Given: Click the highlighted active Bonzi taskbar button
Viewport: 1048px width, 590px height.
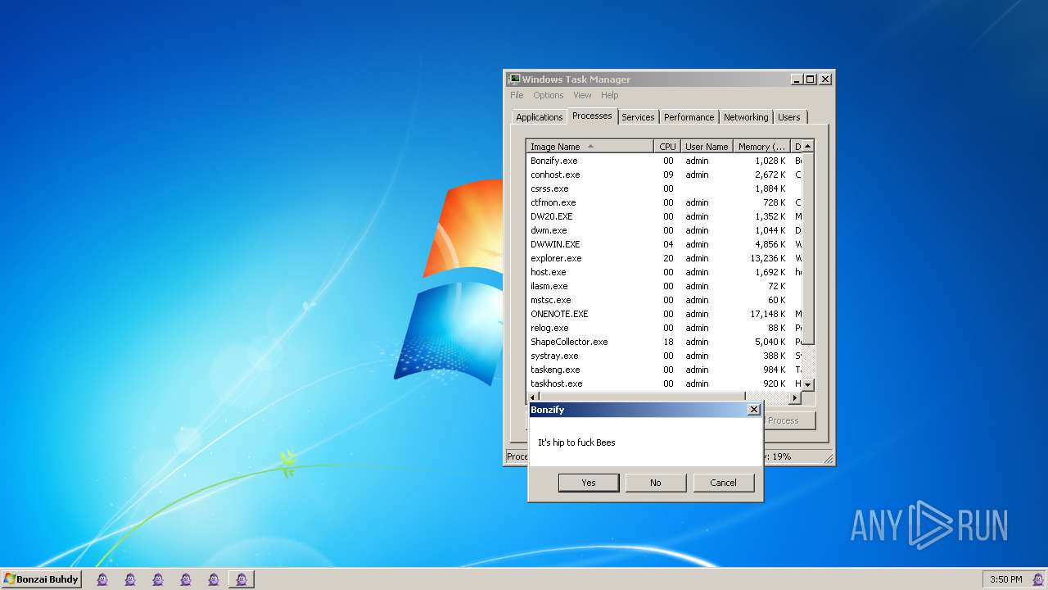Looking at the screenshot, I should pos(241,579).
